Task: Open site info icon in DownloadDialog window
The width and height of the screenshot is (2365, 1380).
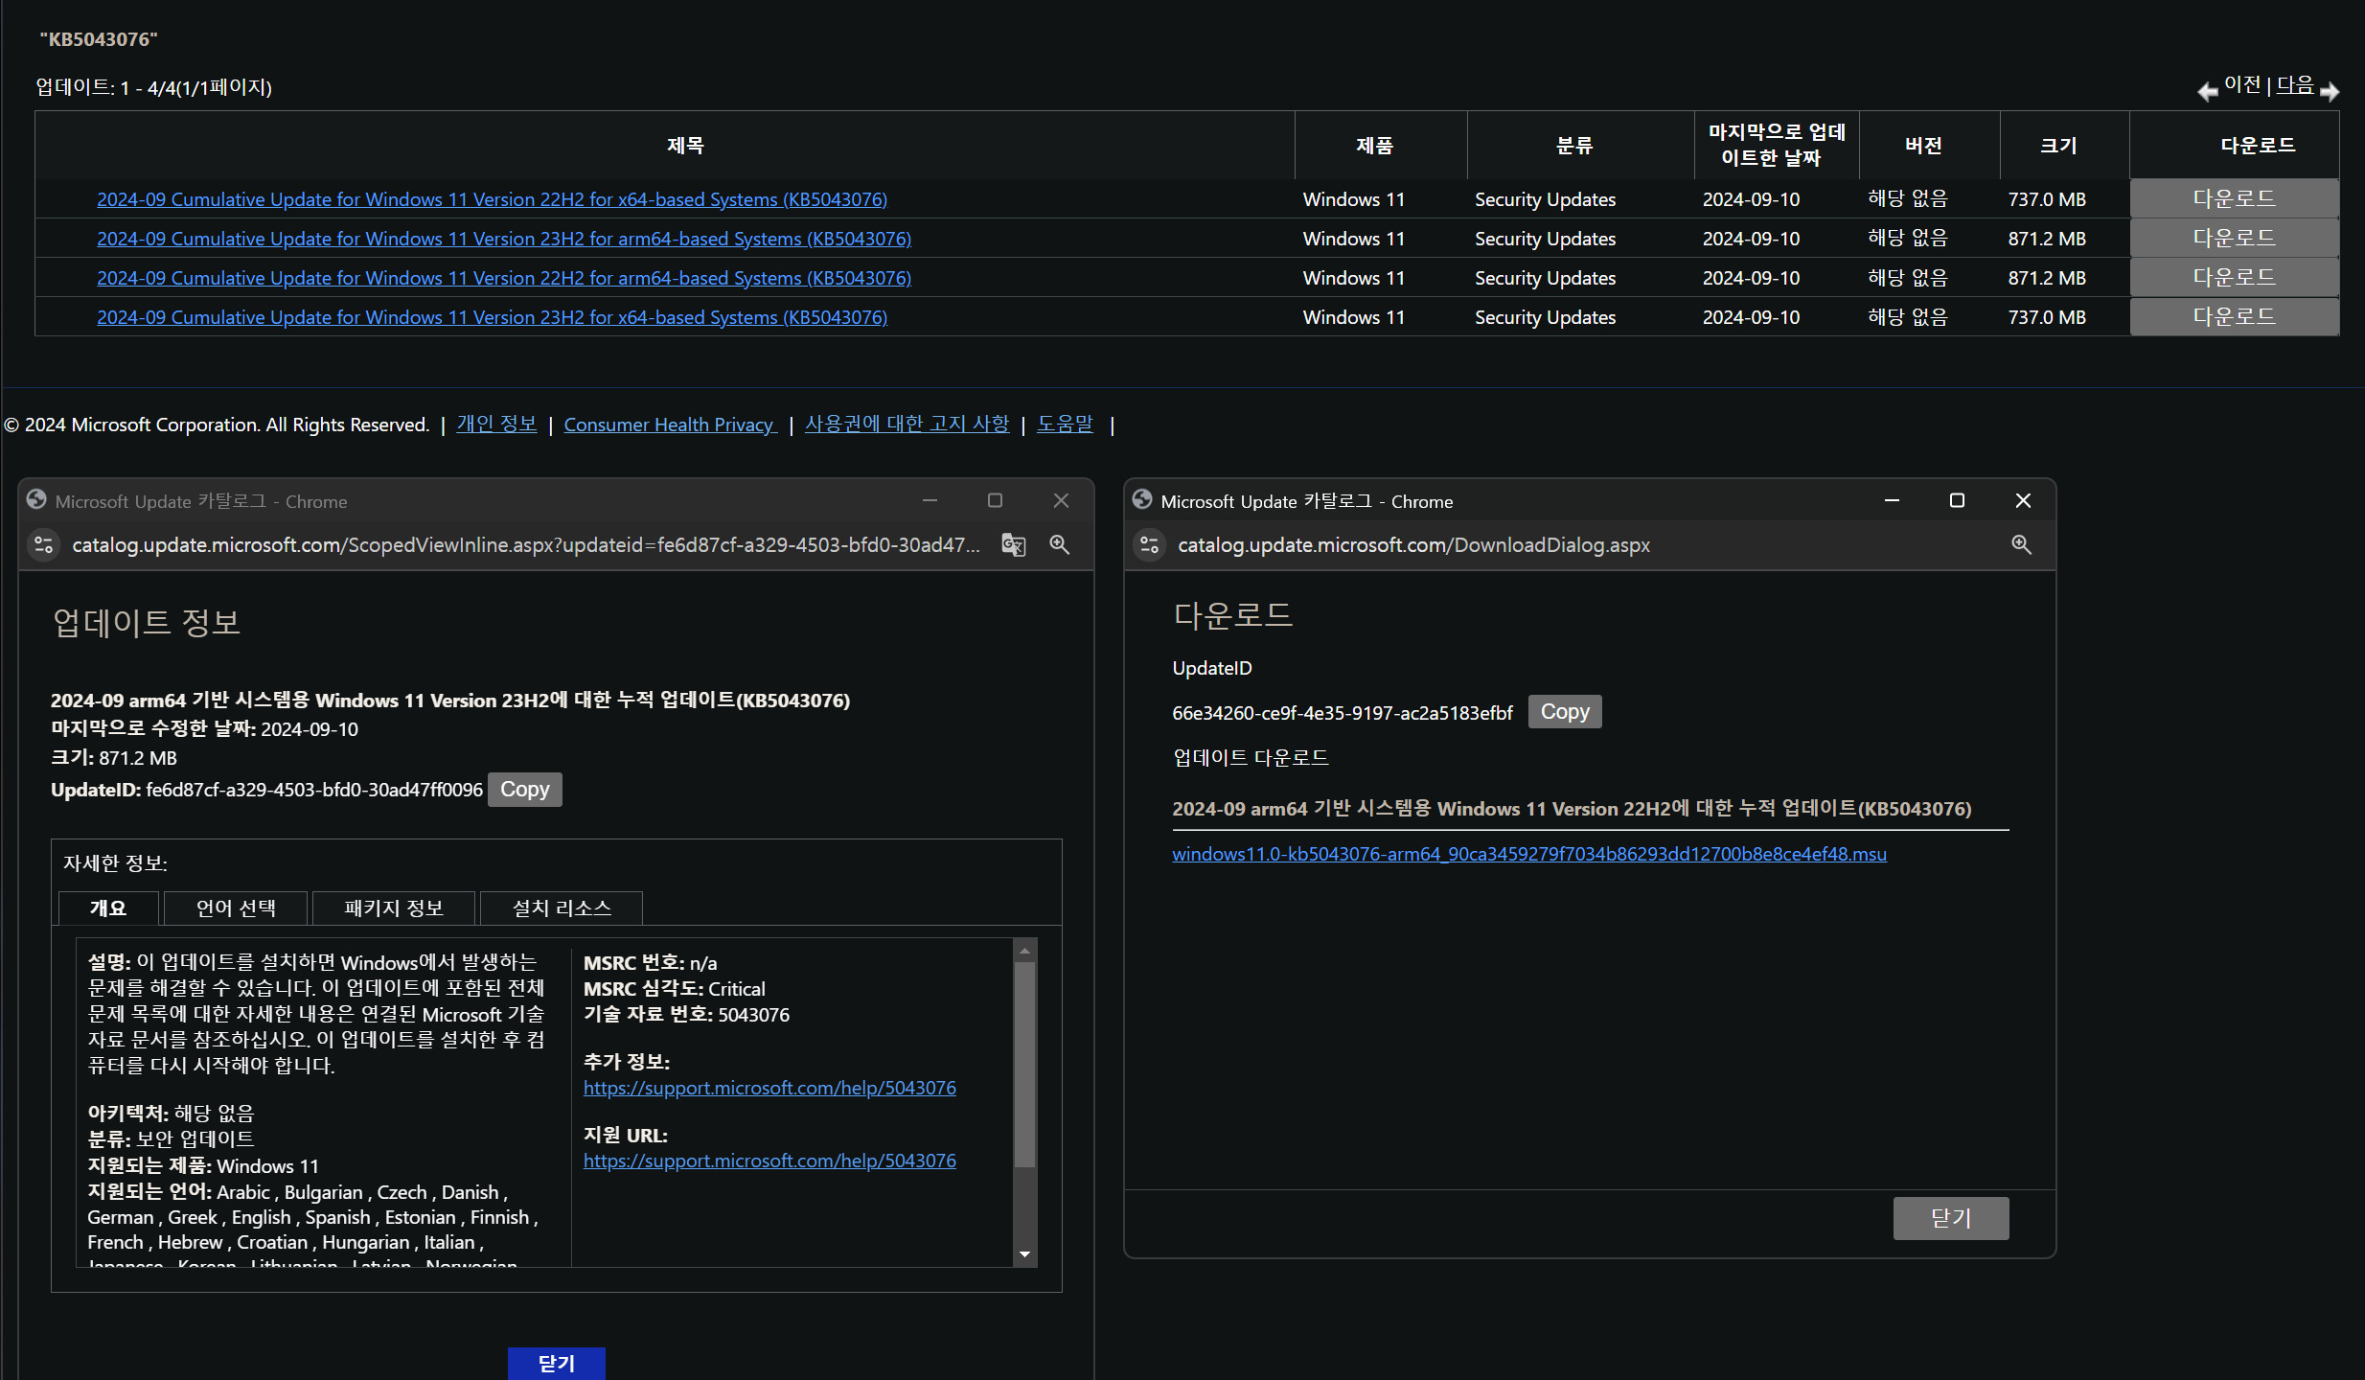Action: pyautogui.click(x=1150, y=545)
